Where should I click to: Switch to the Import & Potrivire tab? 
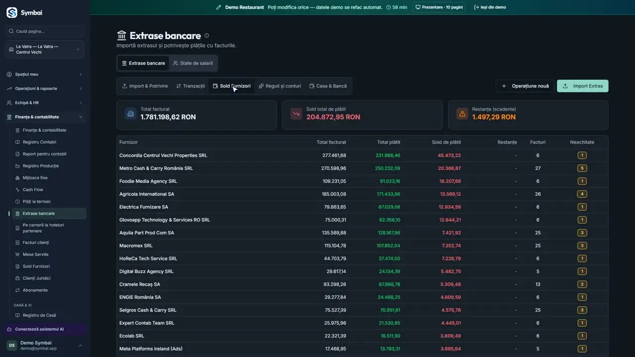click(x=145, y=86)
